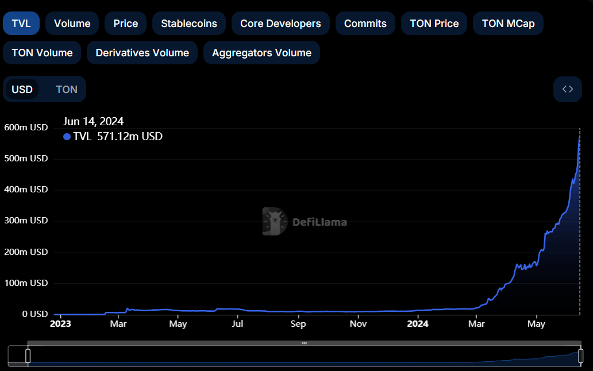Image resolution: width=593 pixels, height=371 pixels.
Task: Toggle the Aggregators Volume series
Action: 261,52
